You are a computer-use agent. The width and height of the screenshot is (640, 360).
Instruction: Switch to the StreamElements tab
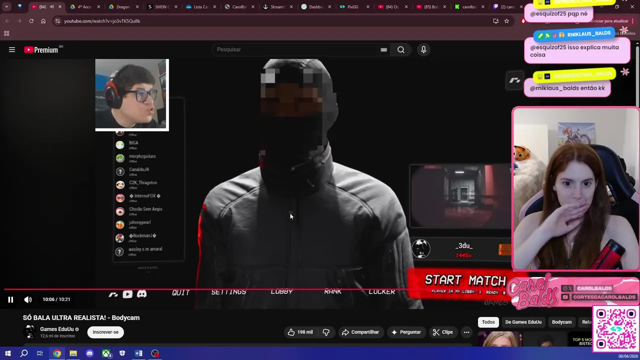tap(277, 7)
